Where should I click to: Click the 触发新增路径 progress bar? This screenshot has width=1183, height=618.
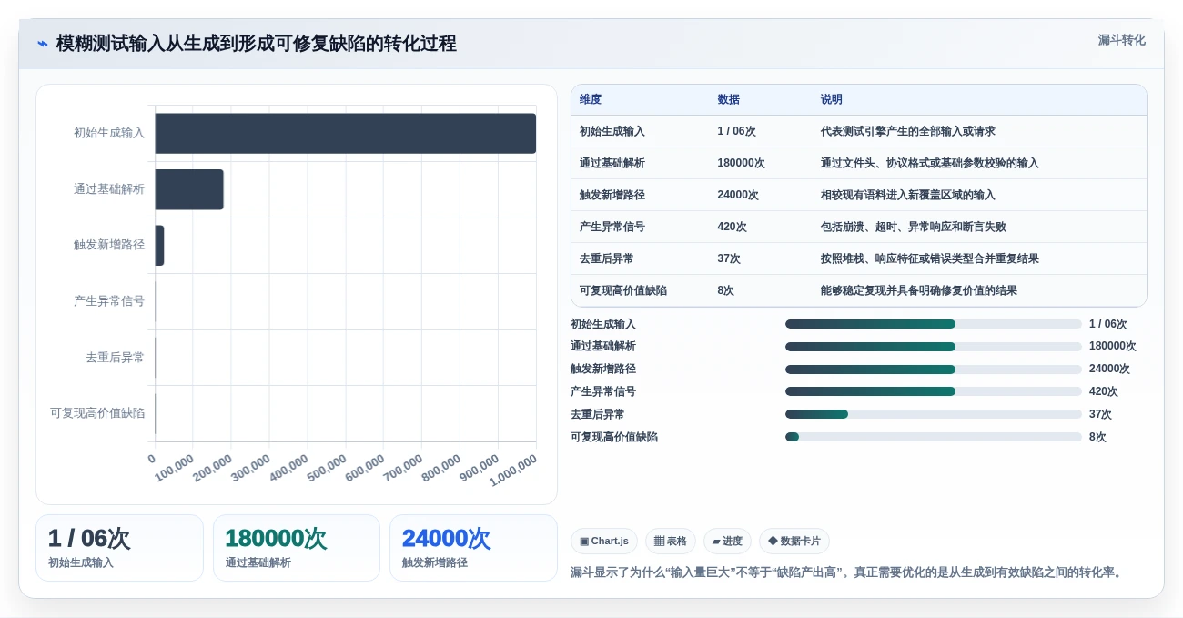click(x=934, y=370)
